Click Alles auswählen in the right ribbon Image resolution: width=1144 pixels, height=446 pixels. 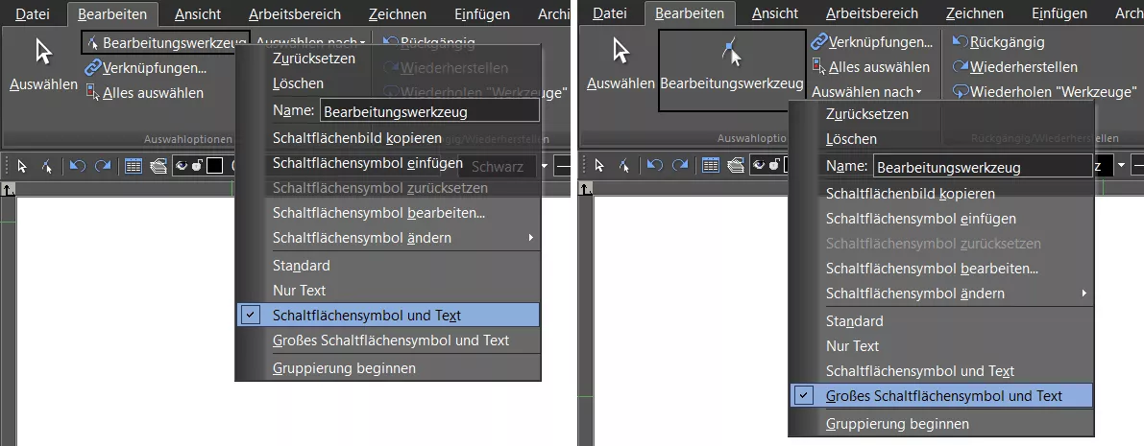pos(870,67)
